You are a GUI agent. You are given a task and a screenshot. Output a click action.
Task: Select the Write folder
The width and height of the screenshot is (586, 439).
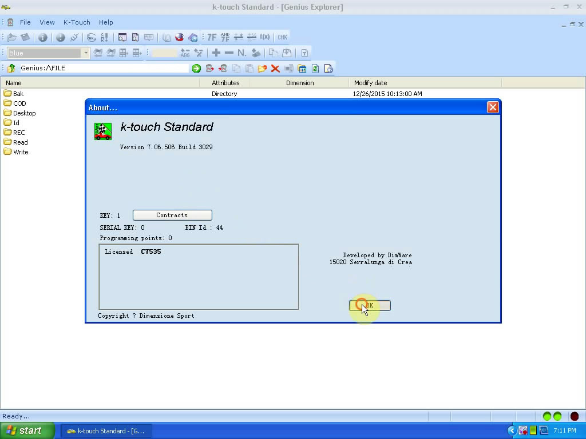16,152
